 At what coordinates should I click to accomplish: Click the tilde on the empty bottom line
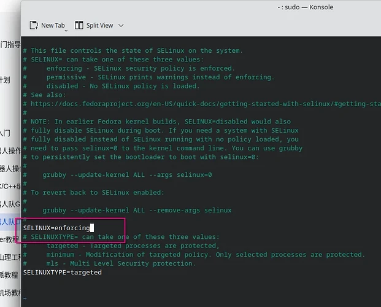[x=25, y=298]
